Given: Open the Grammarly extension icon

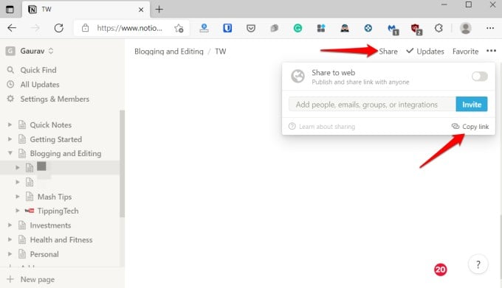Looking at the screenshot, I should click(298, 29).
